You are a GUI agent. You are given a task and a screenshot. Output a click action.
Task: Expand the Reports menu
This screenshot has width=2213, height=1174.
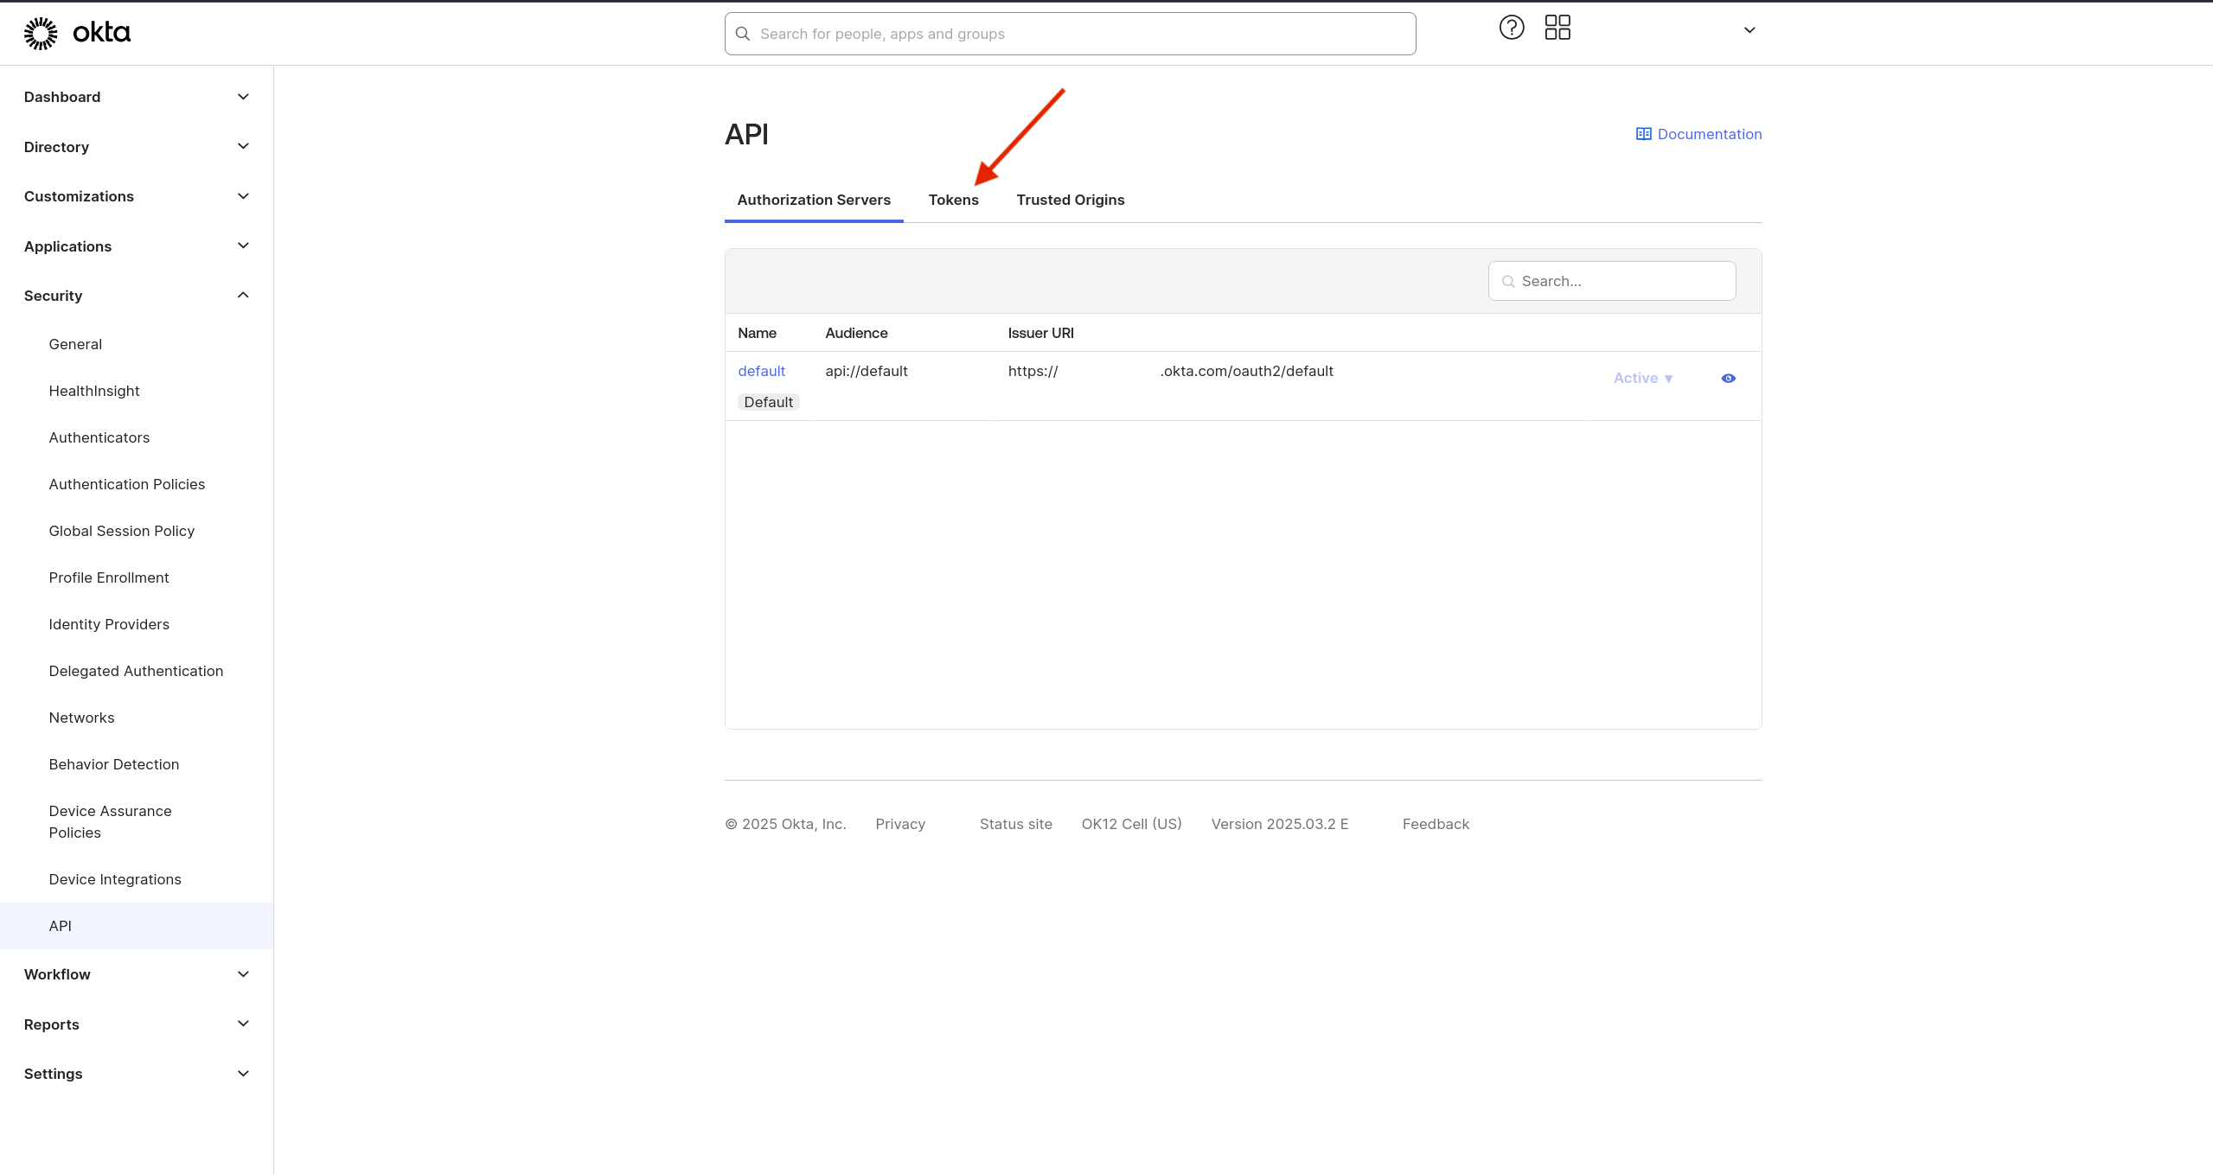(137, 1024)
